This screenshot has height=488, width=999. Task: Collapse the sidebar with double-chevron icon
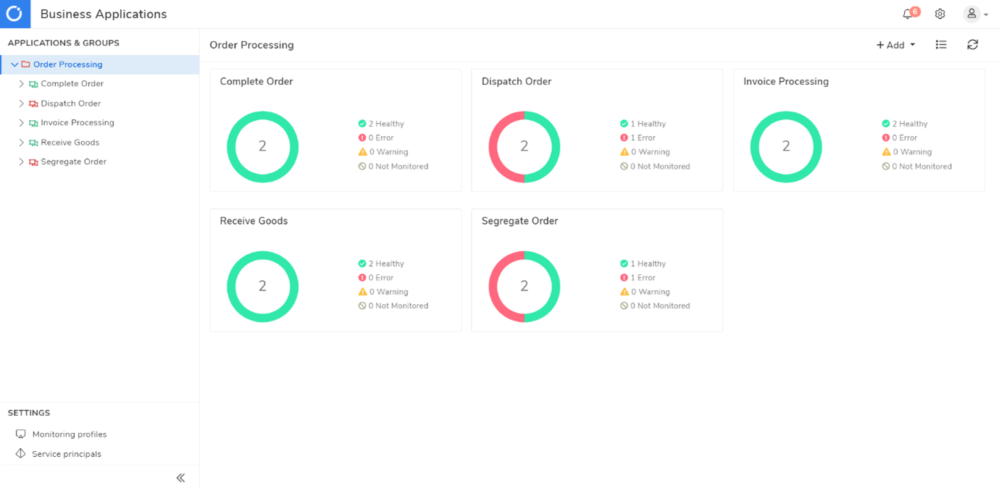click(180, 477)
